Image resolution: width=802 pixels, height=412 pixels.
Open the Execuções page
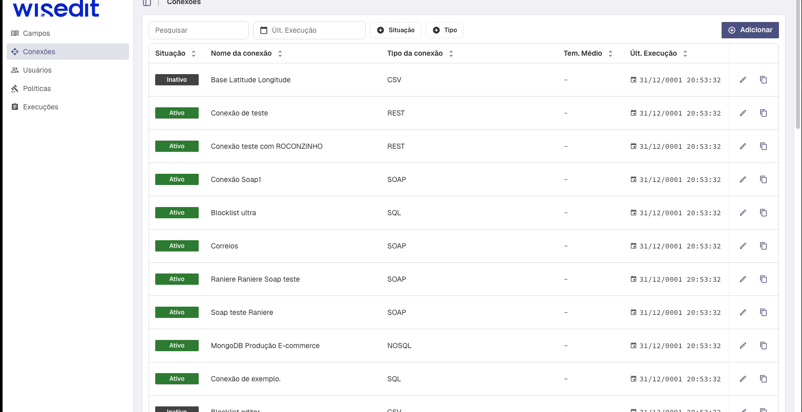click(40, 107)
